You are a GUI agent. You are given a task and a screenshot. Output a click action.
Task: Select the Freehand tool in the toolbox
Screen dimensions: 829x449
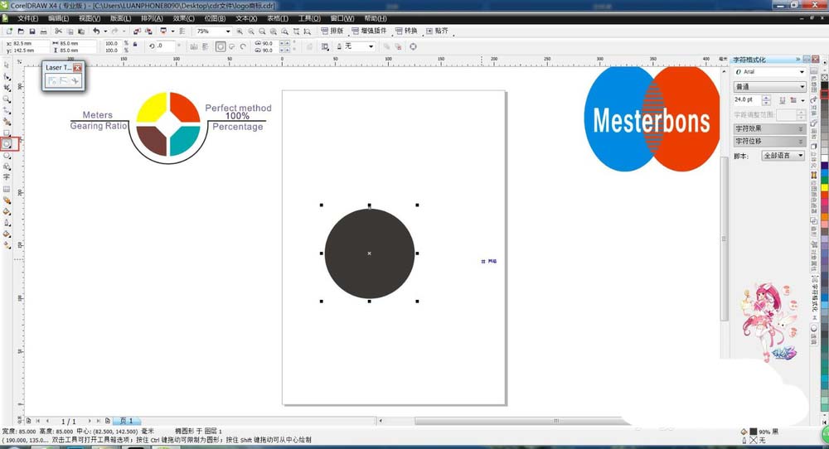pyautogui.click(x=7, y=110)
